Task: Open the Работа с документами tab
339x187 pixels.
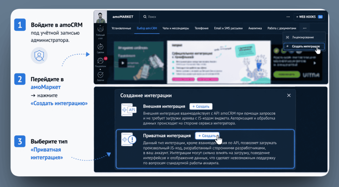Action: 282,28
